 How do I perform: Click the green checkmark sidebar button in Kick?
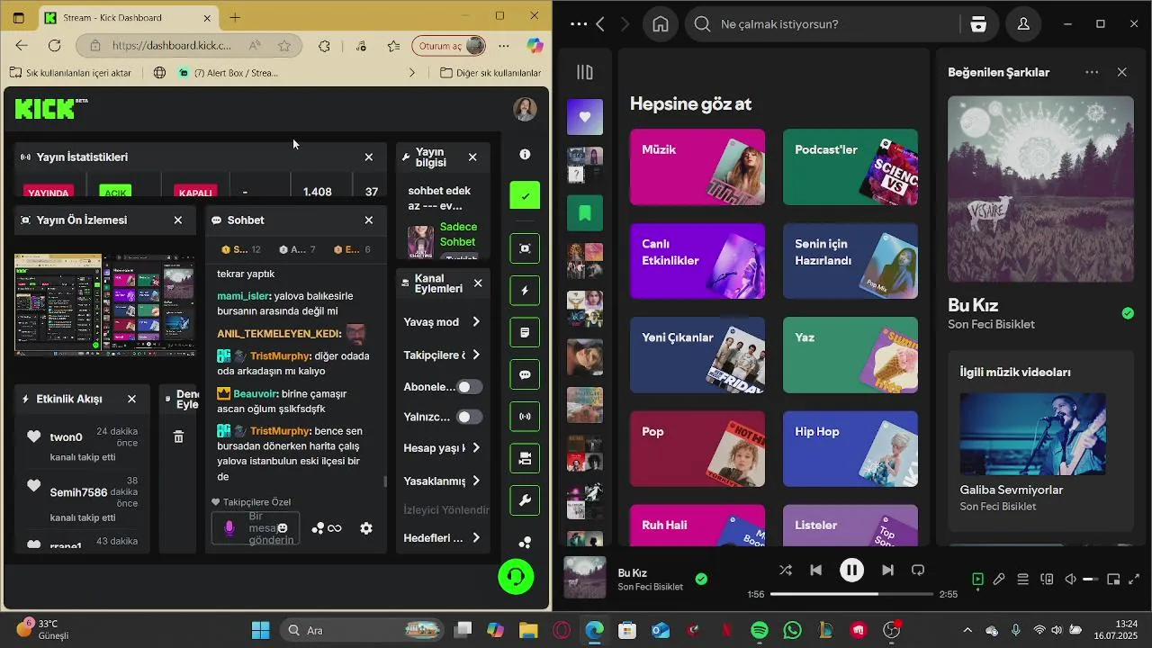coord(525,195)
